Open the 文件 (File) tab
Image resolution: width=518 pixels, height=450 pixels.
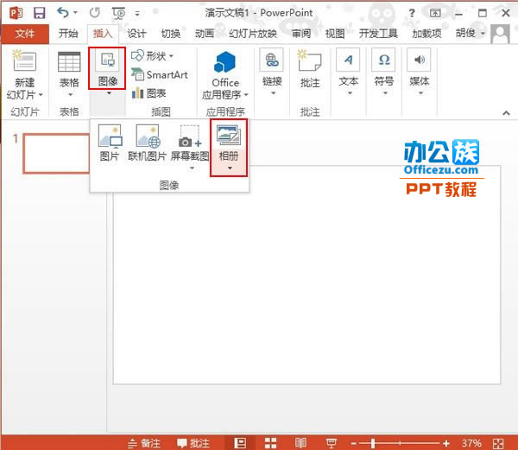click(x=25, y=34)
